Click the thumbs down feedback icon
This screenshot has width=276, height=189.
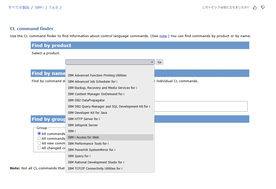coord(263,7)
